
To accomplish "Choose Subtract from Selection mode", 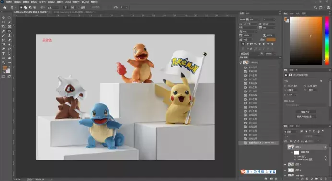I will [30, 7].
